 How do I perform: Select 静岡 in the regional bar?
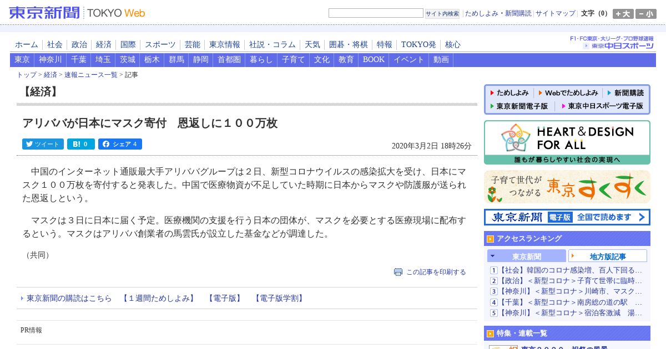201,60
